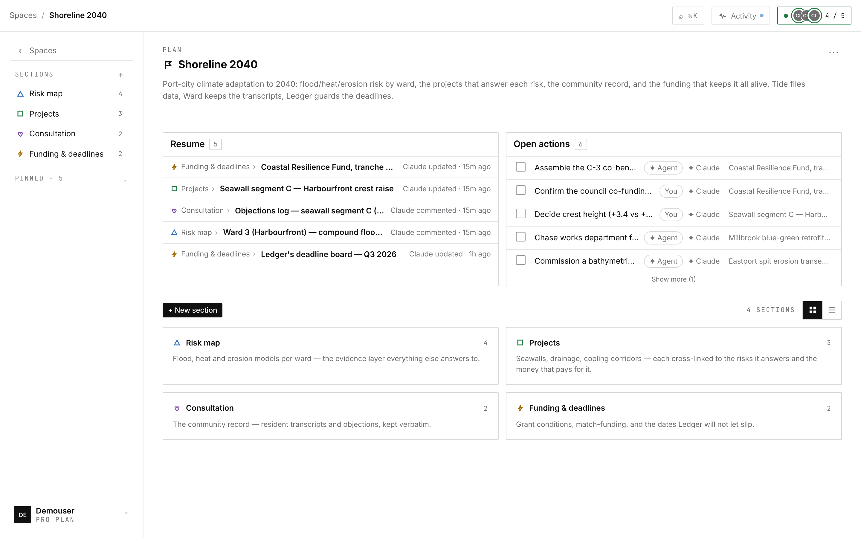Viewport: 861px width, 538px height.
Task: Open the Demouser account menu chevron
Action: [126, 513]
